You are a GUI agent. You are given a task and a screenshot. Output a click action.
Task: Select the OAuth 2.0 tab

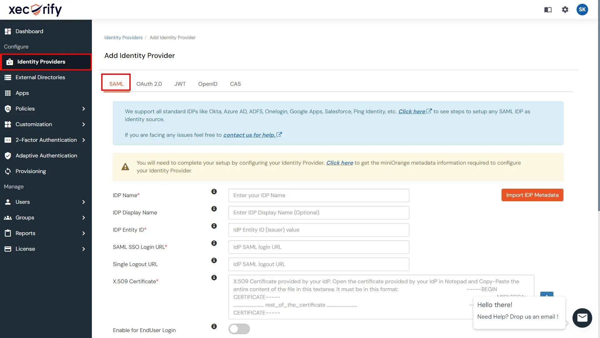coord(149,84)
